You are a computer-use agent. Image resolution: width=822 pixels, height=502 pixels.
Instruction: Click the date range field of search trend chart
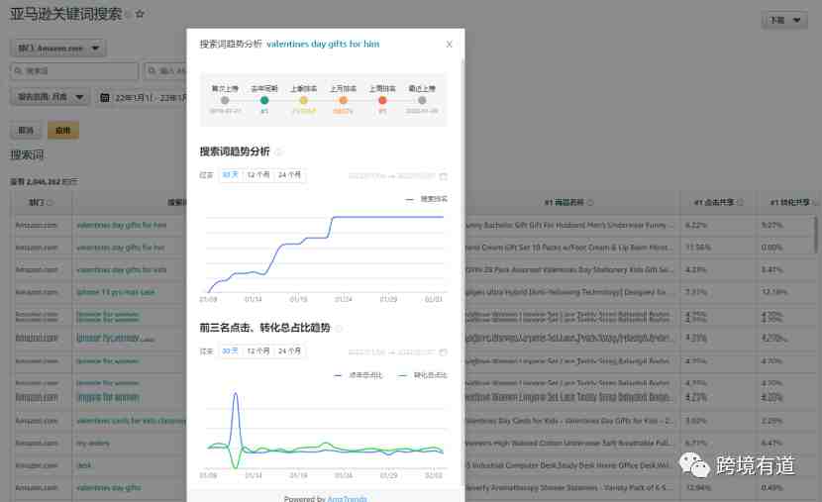point(397,176)
